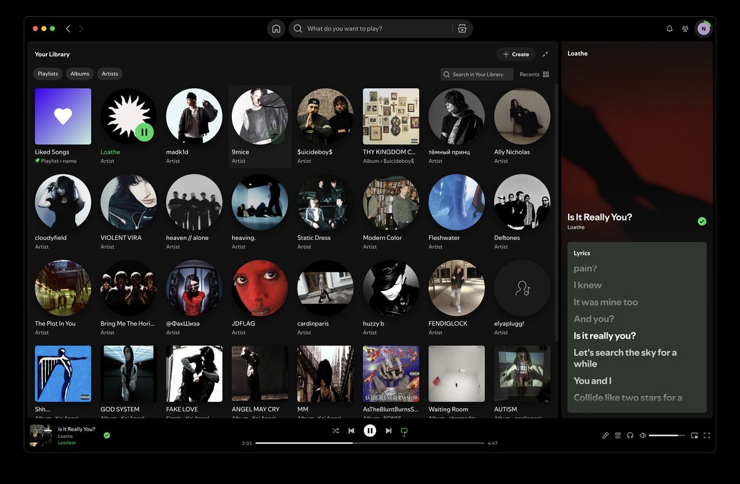Open the Friend Activity icon
The image size is (740, 484).
coord(685,28)
